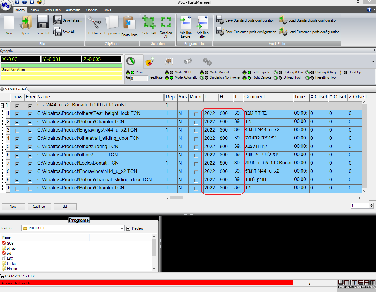
Task: Collapse the N44_u_x2_Bonaiti list tree
Action: pos(2,105)
